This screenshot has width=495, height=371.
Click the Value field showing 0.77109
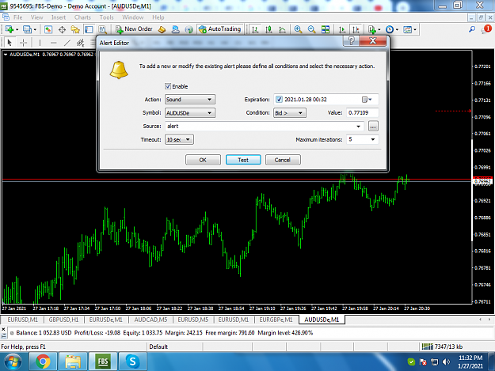(x=363, y=112)
